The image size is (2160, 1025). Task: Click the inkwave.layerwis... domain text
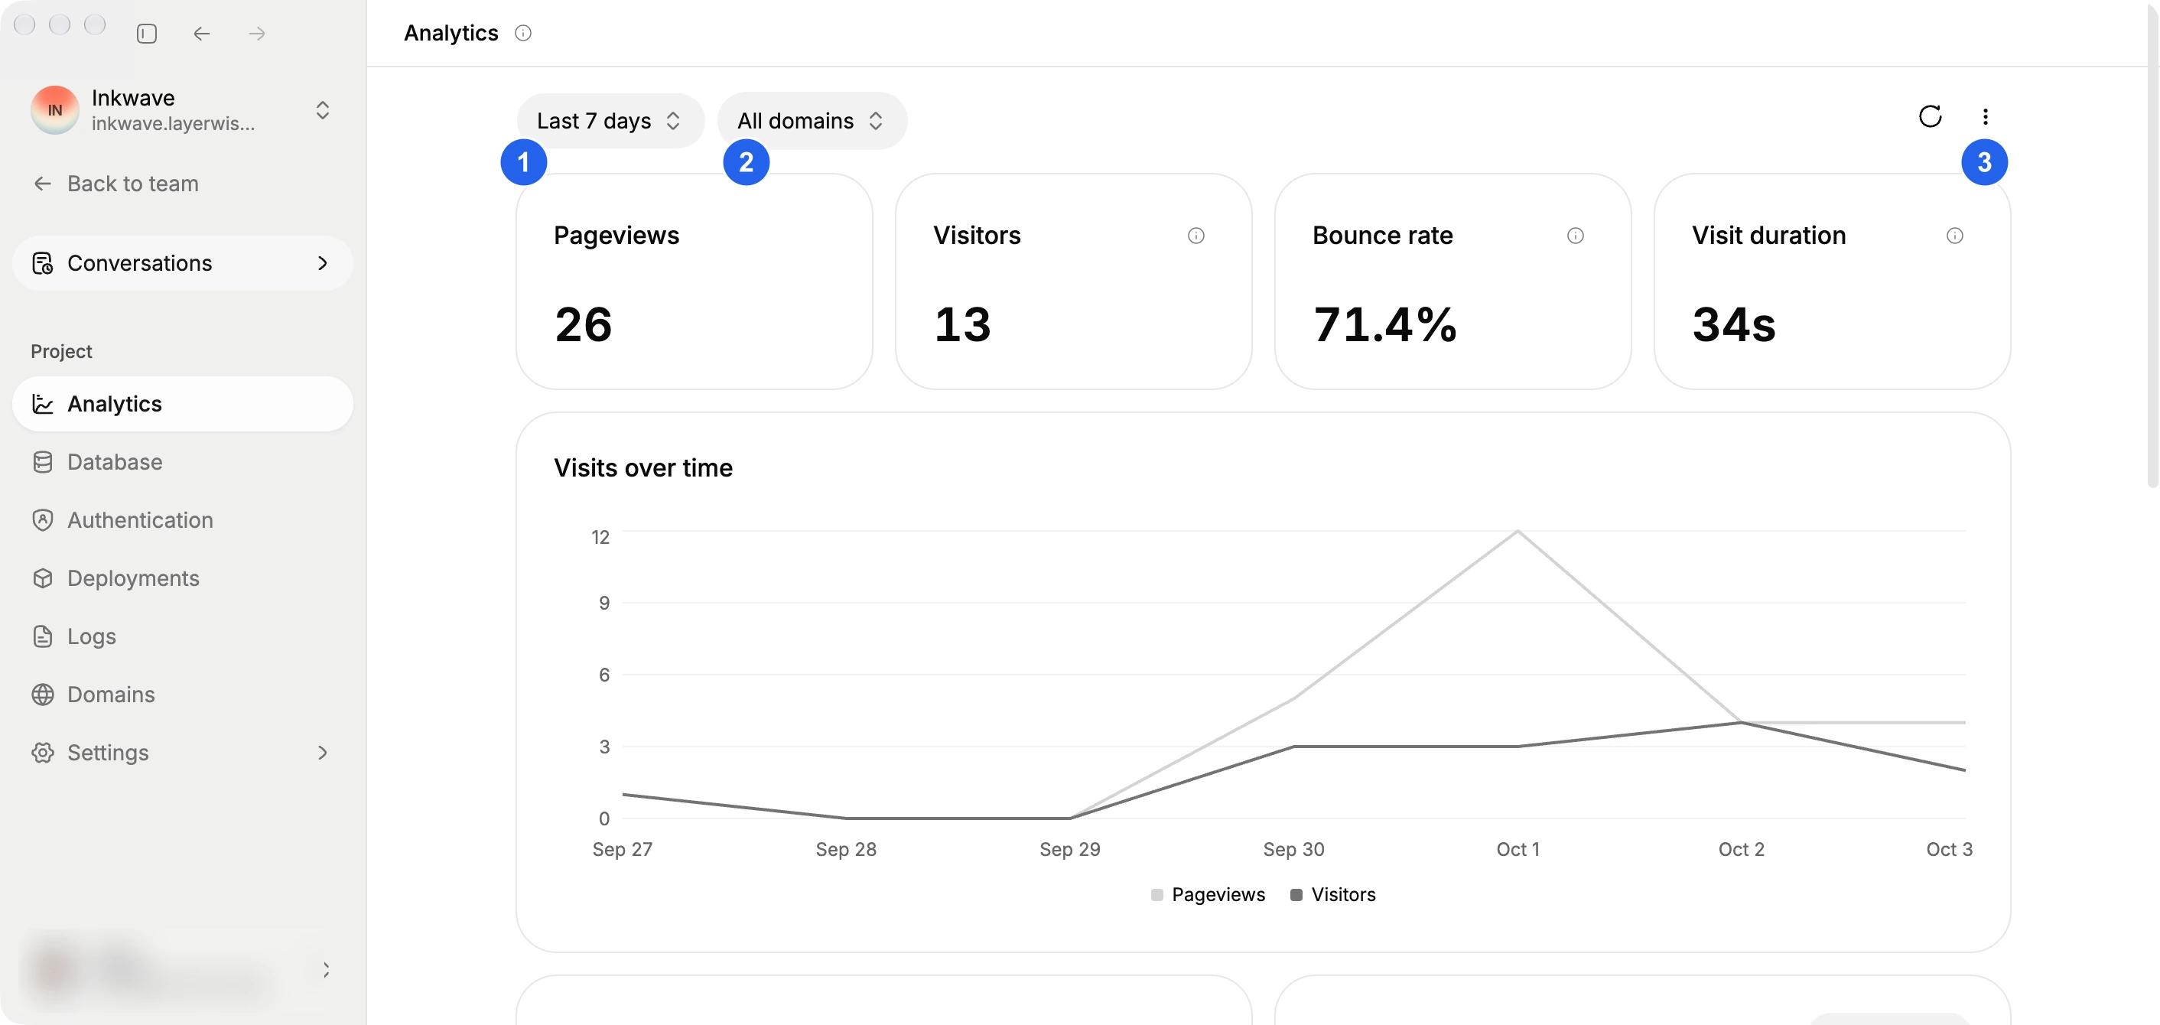(173, 124)
